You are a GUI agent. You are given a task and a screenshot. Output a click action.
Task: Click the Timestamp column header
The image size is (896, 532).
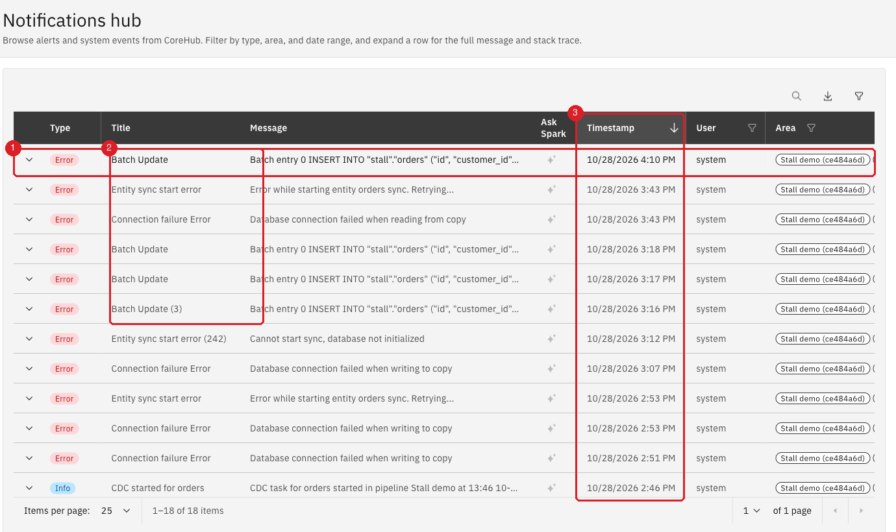click(x=610, y=128)
